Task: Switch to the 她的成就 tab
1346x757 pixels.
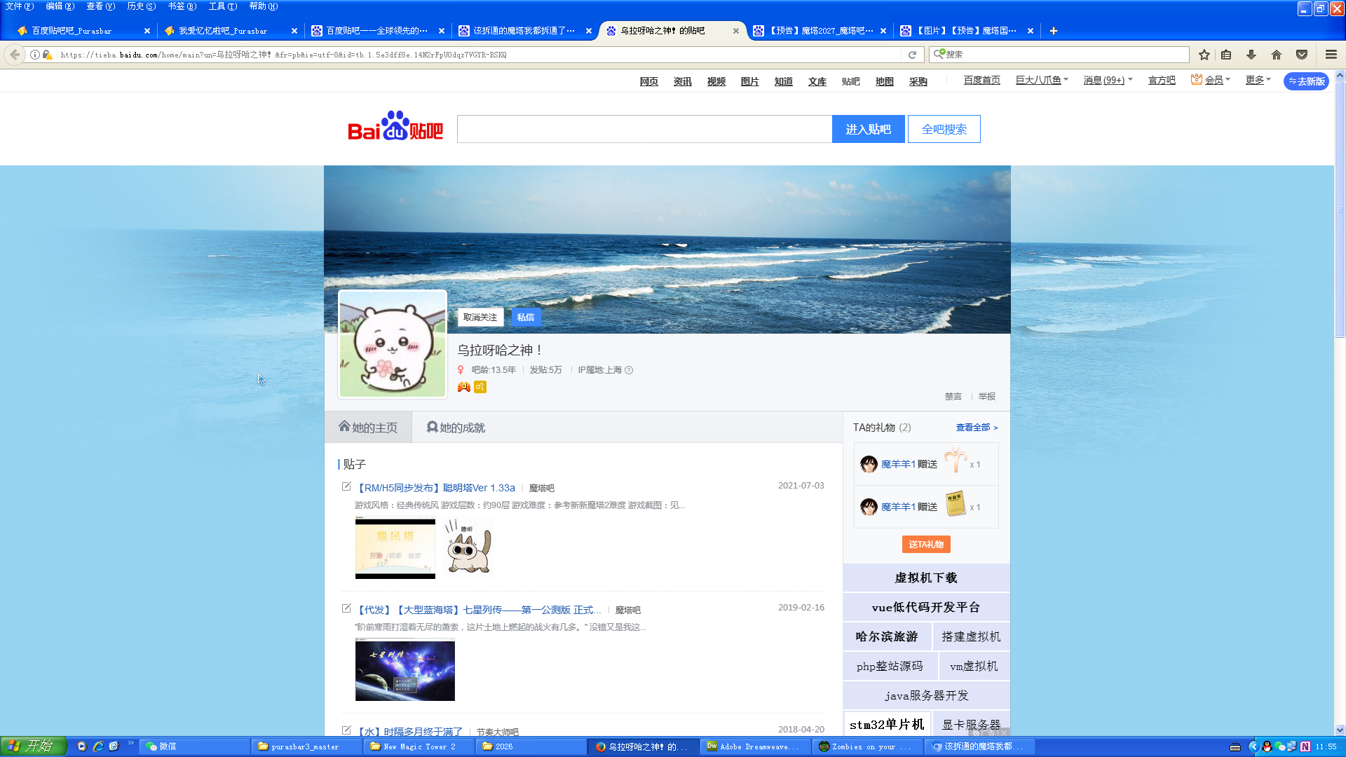Action: pos(456,428)
